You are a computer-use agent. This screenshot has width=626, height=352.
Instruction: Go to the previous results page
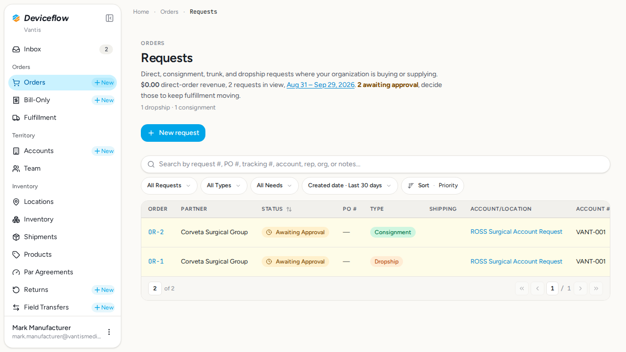coord(537,288)
